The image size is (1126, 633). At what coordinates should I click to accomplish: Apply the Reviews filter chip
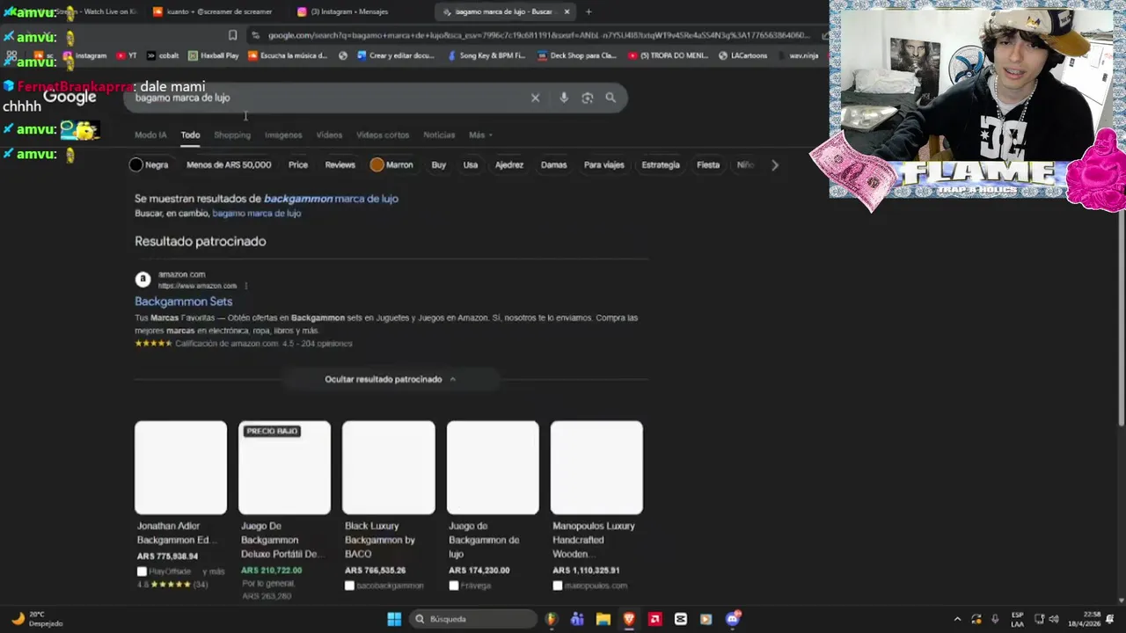(340, 165)
